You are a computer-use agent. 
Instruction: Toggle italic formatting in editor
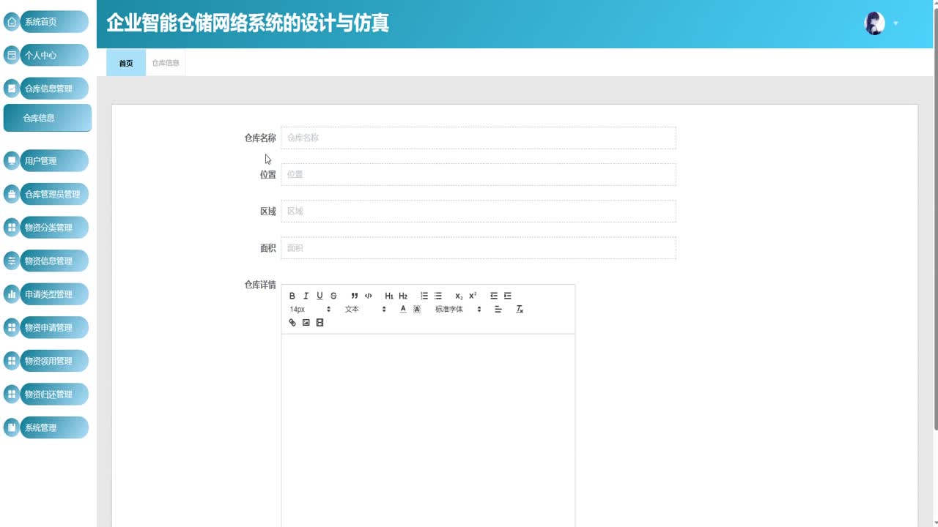(x=306, y=296)
